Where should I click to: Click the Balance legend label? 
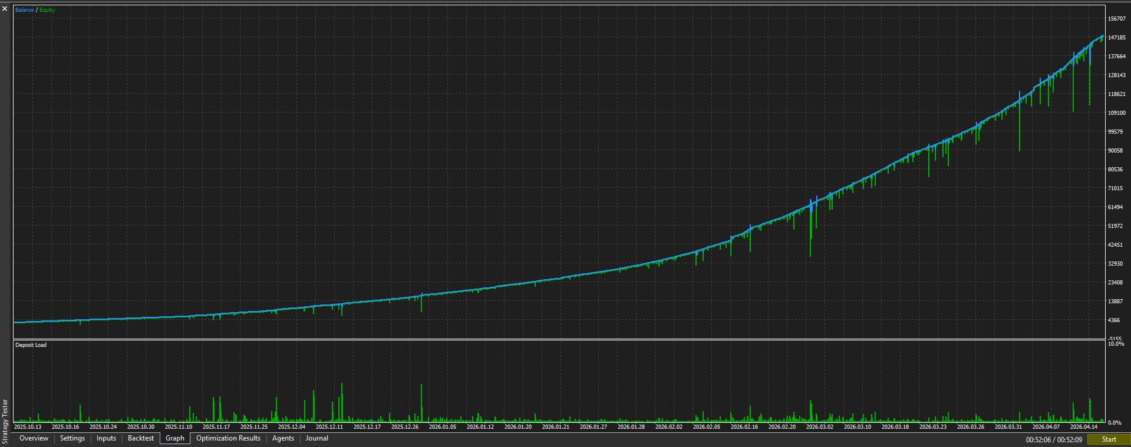pos(25,10)
